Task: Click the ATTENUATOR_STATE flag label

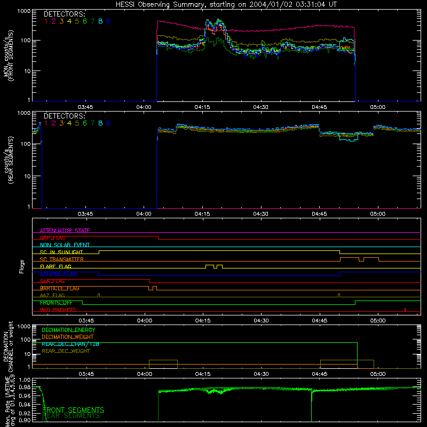Action: coord(65,231)
